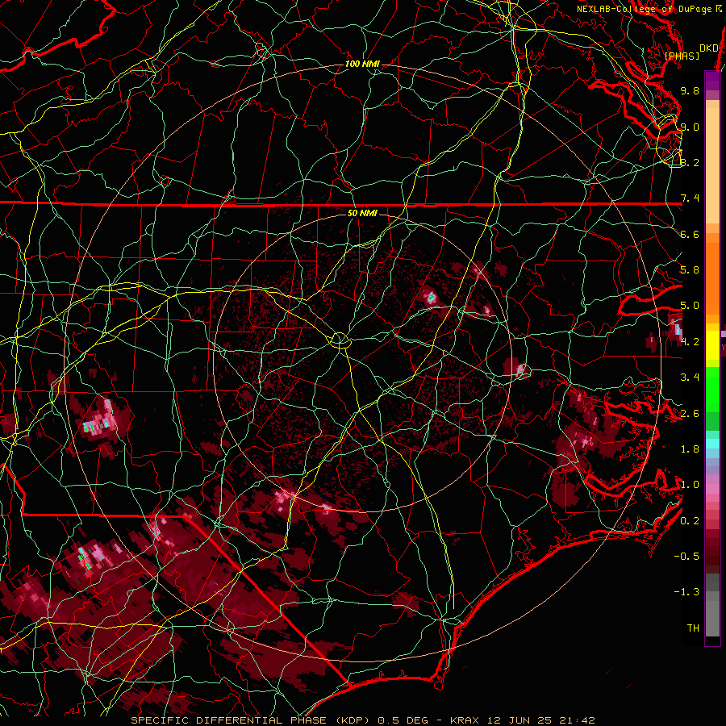This screenshot has width=726, height=726.
Task: Click the 1.0 scale value
Action: (x=690, y=485)
